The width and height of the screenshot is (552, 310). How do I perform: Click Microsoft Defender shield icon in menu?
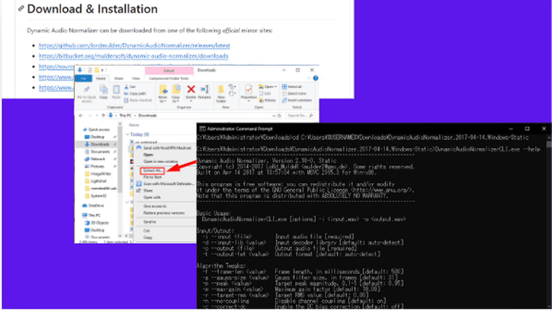[x=139, y=183]
